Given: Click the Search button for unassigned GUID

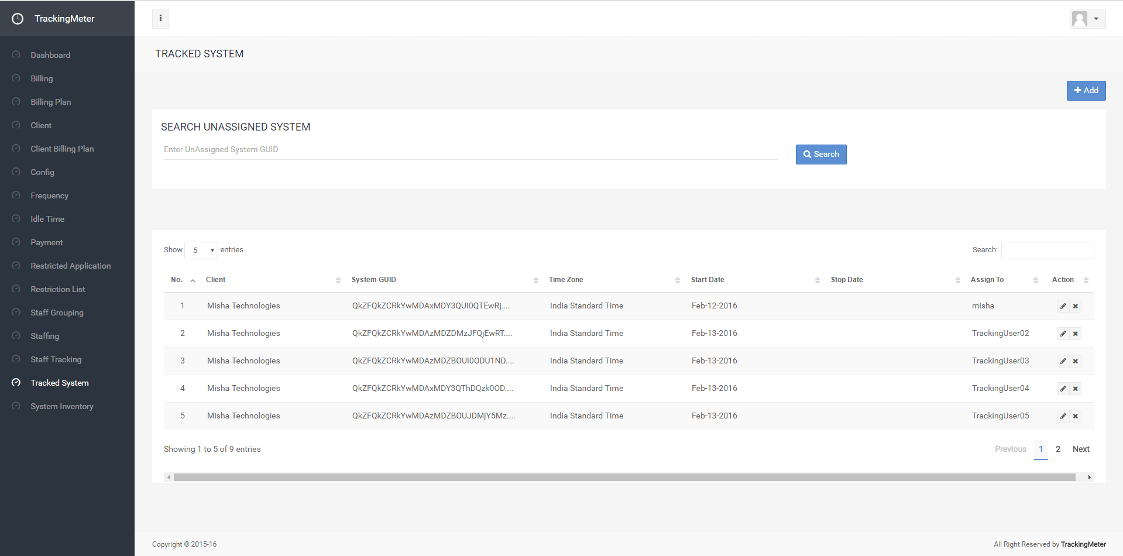Looking at the screenshot, I should (820, 155).
